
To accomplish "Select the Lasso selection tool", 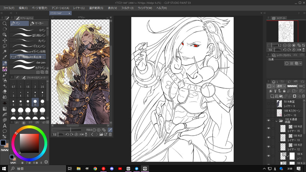I will pyautogui.click(x=5, y=46).
